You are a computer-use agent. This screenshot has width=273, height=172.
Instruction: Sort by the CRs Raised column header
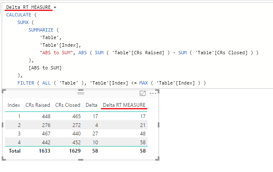[x=37, y=105]
